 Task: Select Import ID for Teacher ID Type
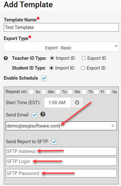(x=52, y=58)
